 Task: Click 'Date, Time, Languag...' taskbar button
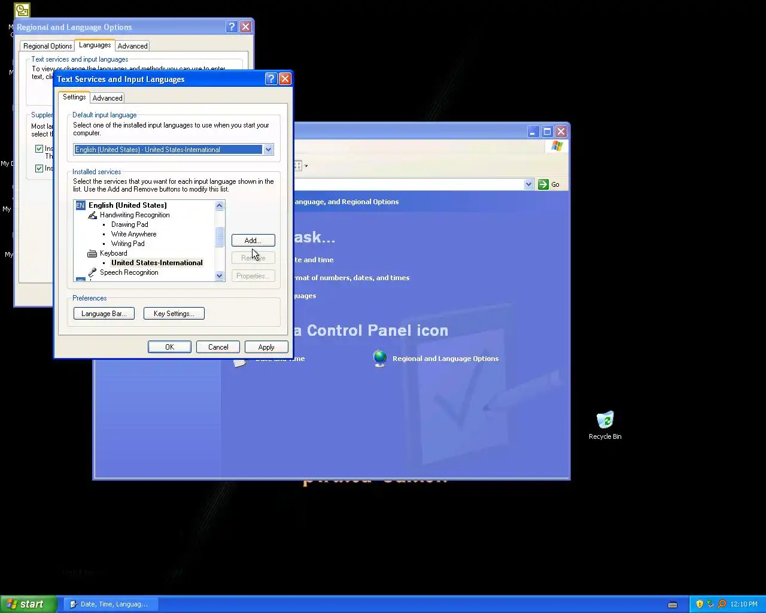pyautogui.click(x=111, y=604)
